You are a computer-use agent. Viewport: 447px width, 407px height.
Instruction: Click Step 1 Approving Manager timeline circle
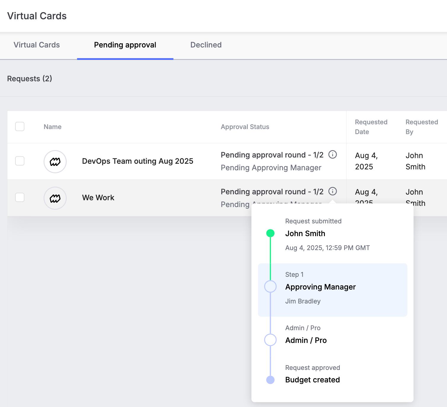[x=270, y=287]
